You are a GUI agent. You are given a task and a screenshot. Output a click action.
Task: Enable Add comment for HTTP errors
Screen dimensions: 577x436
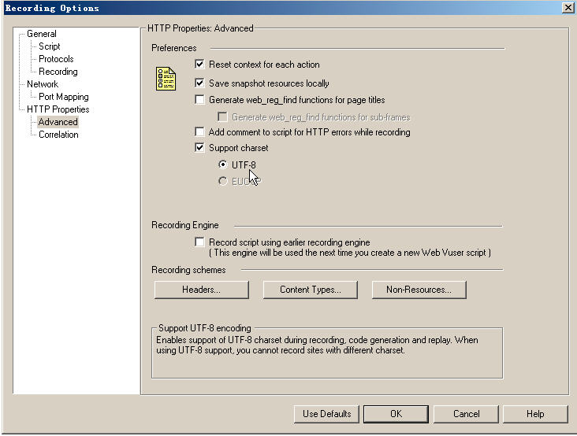coord(199,131)
